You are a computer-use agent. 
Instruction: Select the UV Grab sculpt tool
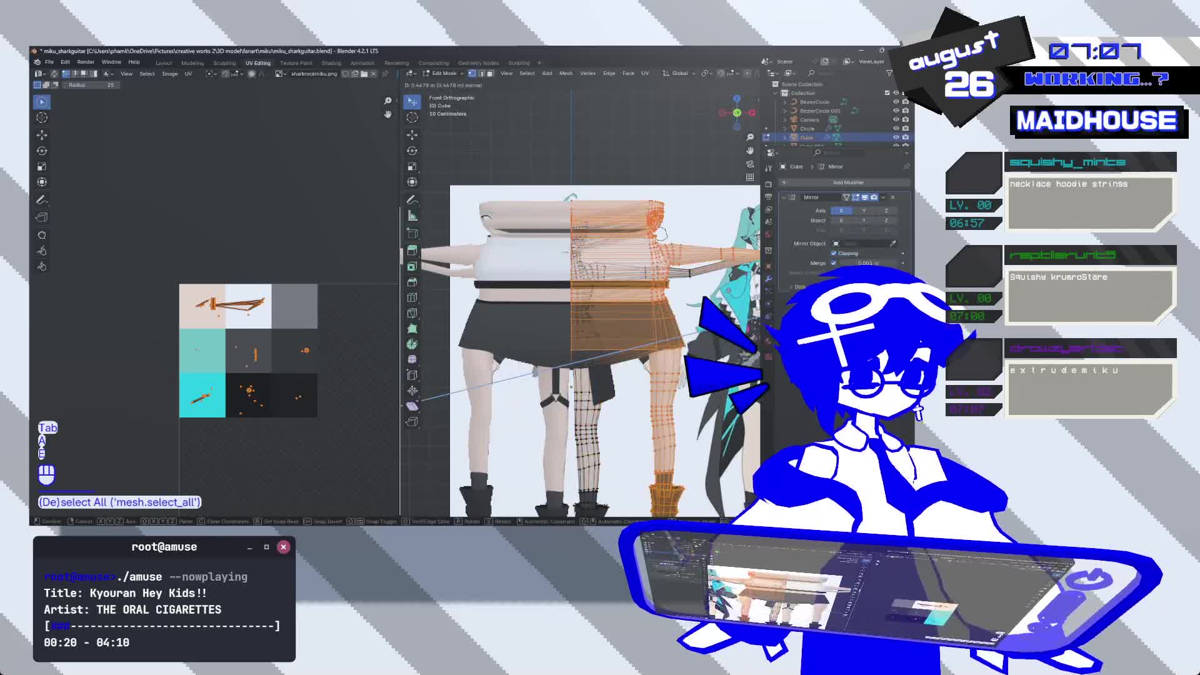[x=42, y=235]
